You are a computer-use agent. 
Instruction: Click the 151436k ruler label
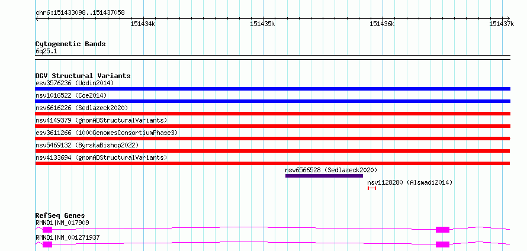382,24
